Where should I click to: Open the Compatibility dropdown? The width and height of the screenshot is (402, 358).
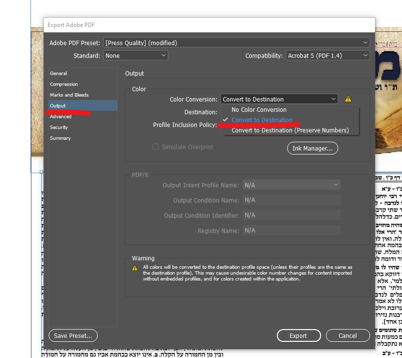point(327,55)
